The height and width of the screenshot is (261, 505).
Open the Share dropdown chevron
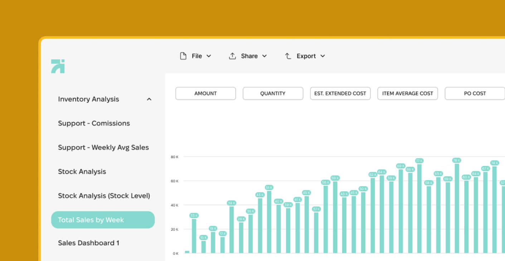264,56
